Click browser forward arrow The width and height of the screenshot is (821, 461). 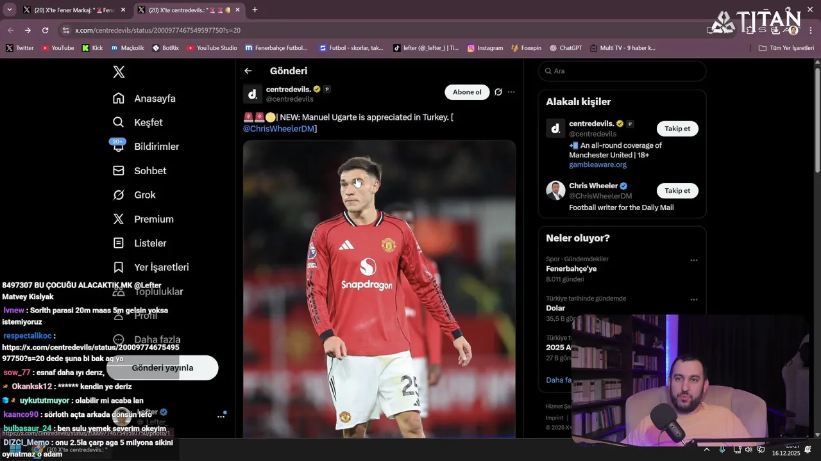(x=28, y=30)
